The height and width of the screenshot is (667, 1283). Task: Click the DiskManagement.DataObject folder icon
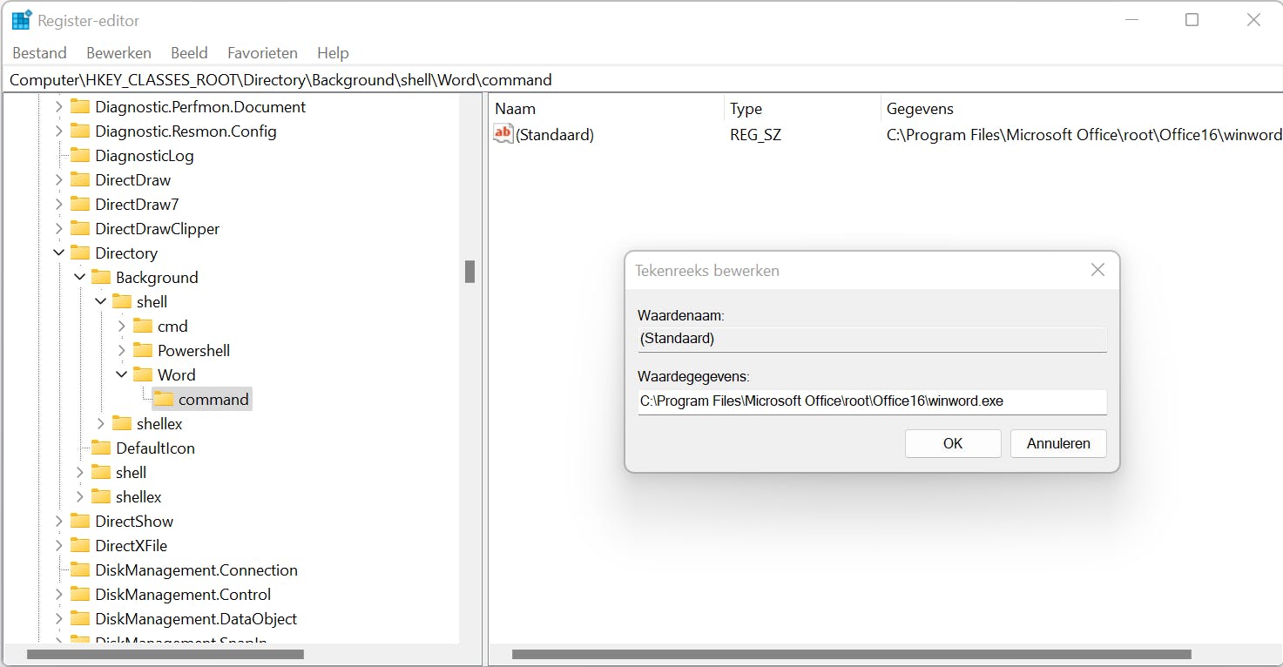(80, 619)
